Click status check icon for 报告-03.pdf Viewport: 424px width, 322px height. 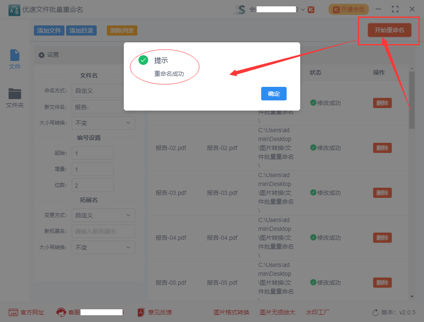click(313, 192)
